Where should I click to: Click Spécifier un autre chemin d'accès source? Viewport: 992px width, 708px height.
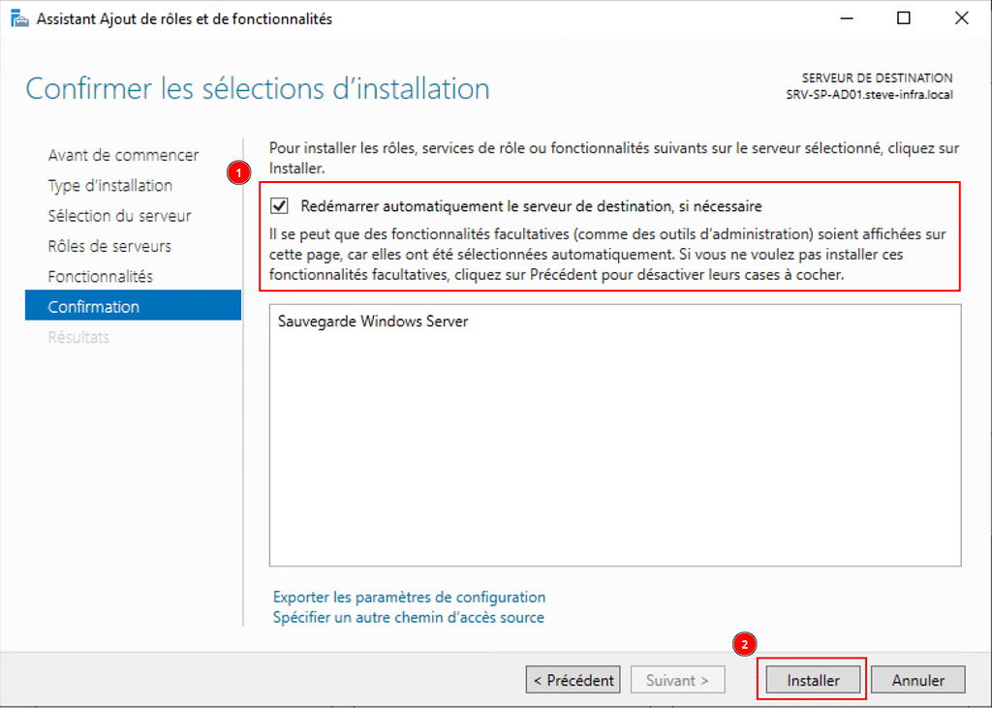pos(408,617)
